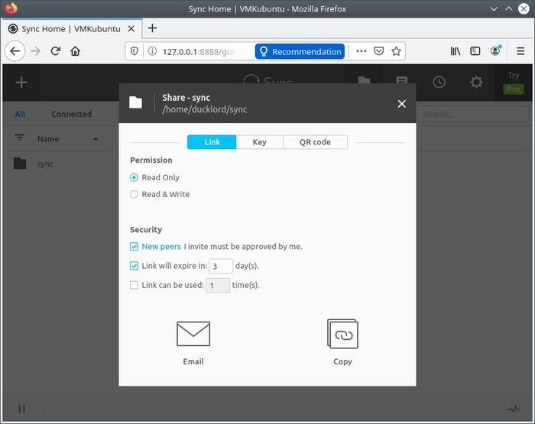Click the site information icon
The height and width of the screenshot is (424, 535).
(x=152, y=51)
